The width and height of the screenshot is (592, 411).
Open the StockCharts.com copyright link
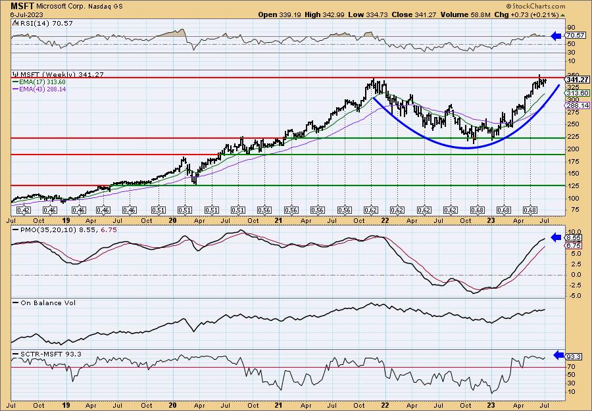[x=535, y=6]
